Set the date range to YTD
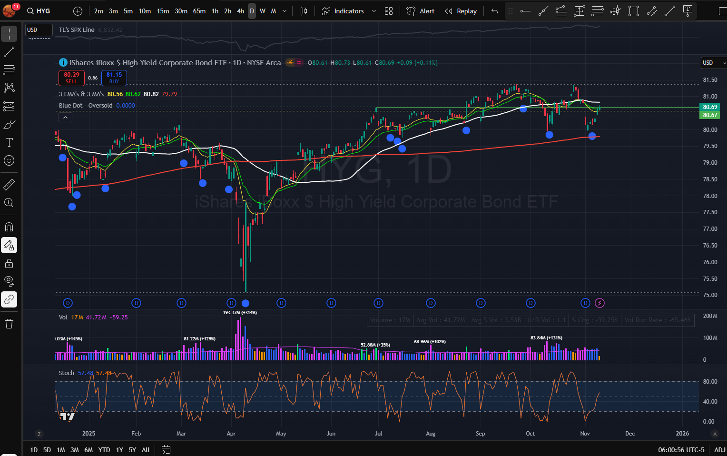 pos(104,449)
